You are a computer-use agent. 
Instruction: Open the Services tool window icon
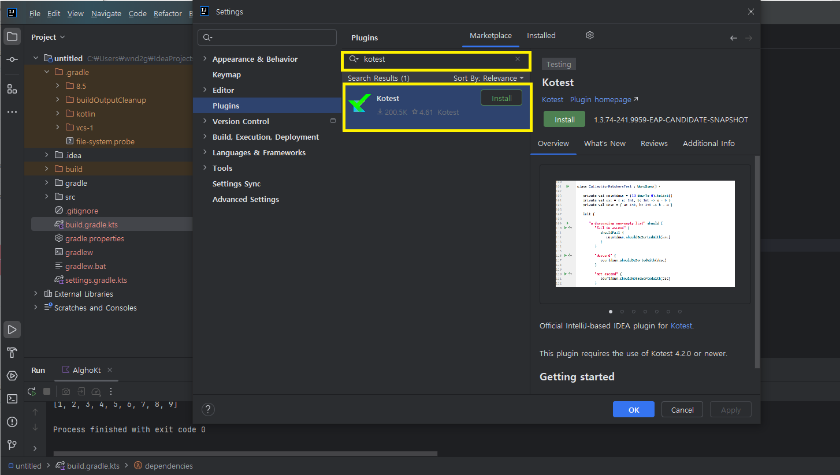click(x=12, y=376)
